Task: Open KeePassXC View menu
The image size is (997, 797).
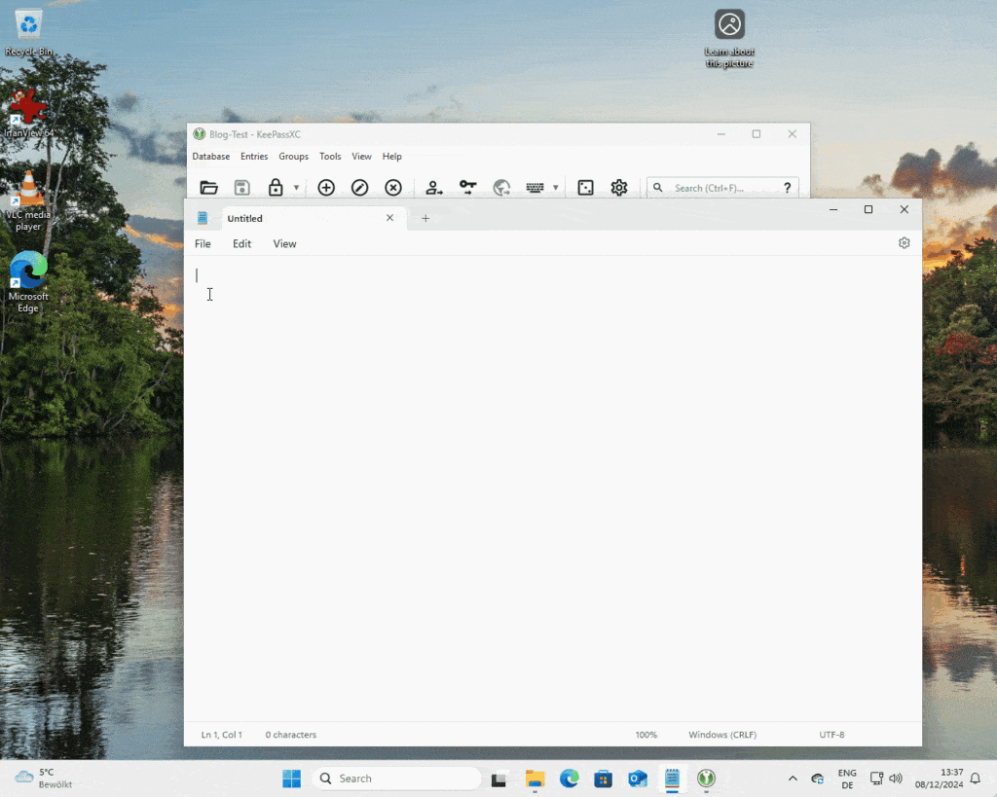Action: coord(362,157)
